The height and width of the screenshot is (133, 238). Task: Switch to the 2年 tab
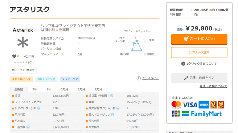click(x=35, y=89)
